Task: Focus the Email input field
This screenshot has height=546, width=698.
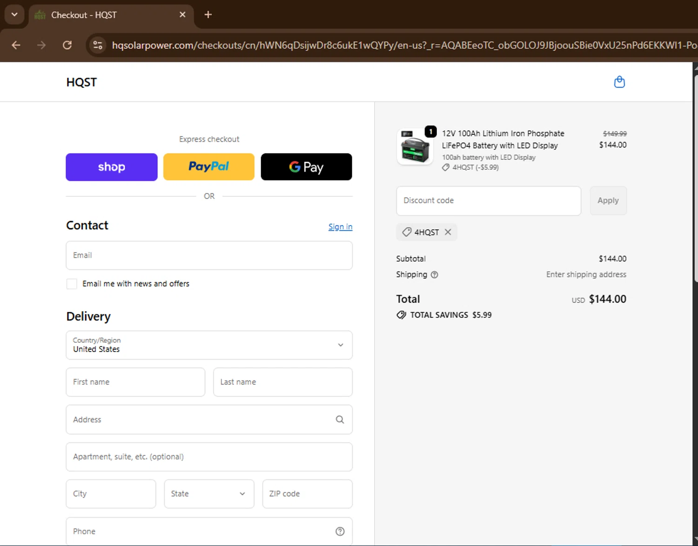Action: tap(209, 255)
